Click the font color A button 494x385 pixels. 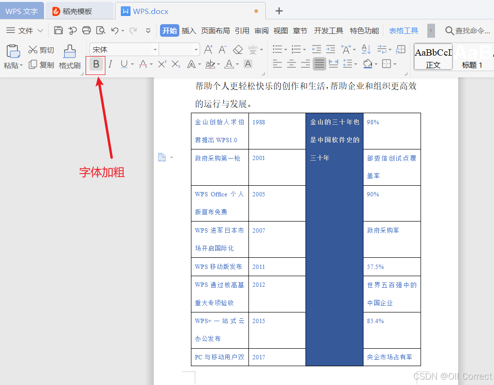(x=229, y=64)
